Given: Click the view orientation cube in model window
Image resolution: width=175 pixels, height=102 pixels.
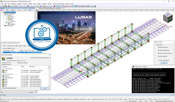Looking at the screenshot, I should [x=168, y=18].
